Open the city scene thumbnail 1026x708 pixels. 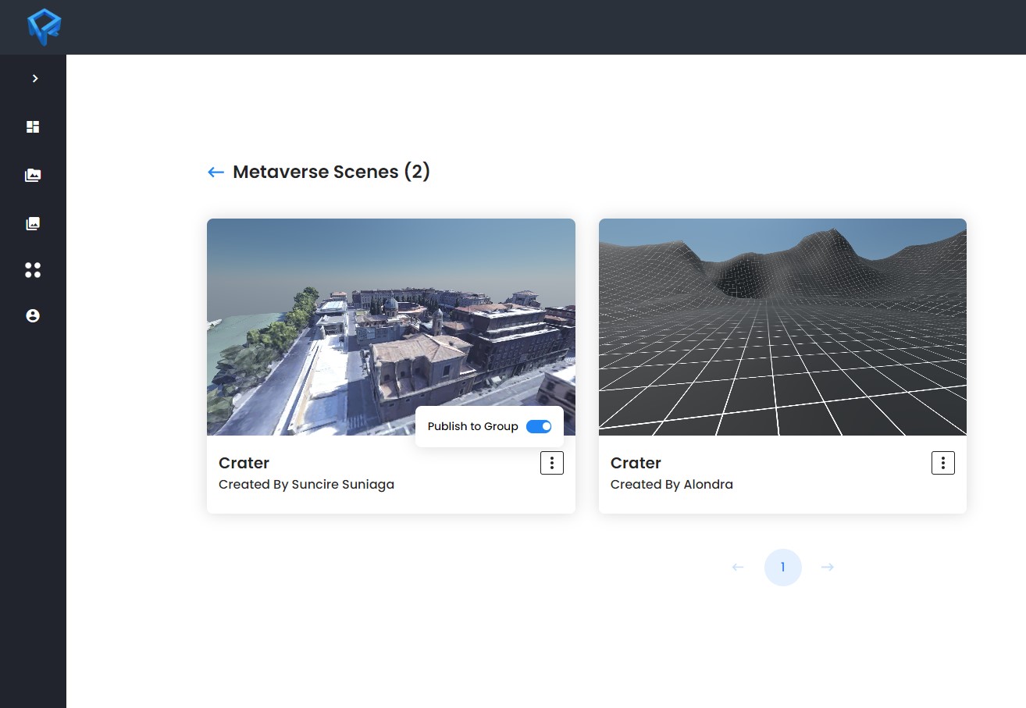[391, 327]
